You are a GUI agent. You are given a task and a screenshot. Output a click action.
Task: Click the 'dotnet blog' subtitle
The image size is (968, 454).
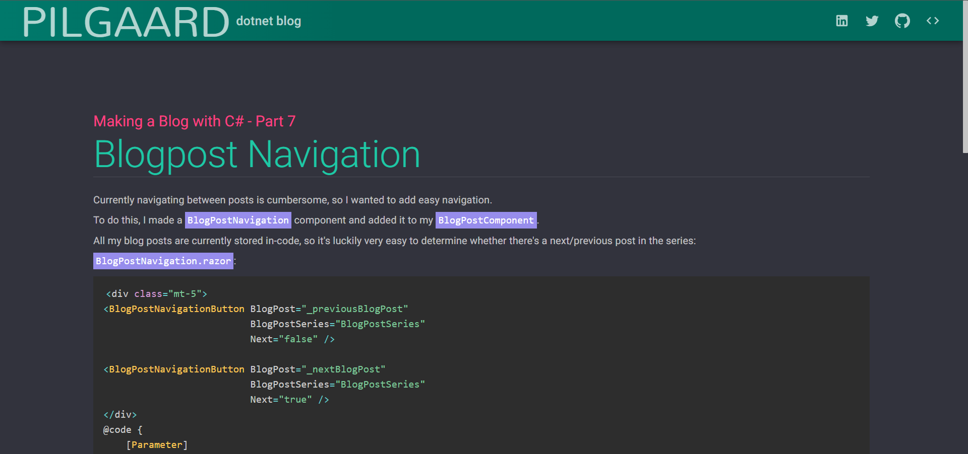point(268,21)
